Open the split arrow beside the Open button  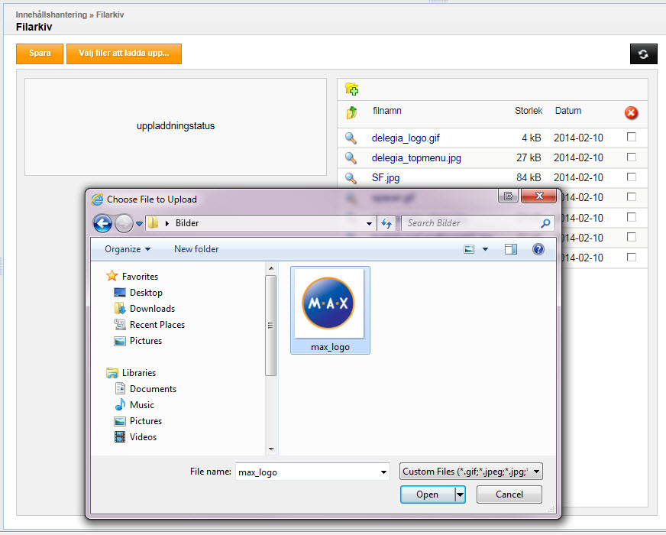tap(460, 494)
